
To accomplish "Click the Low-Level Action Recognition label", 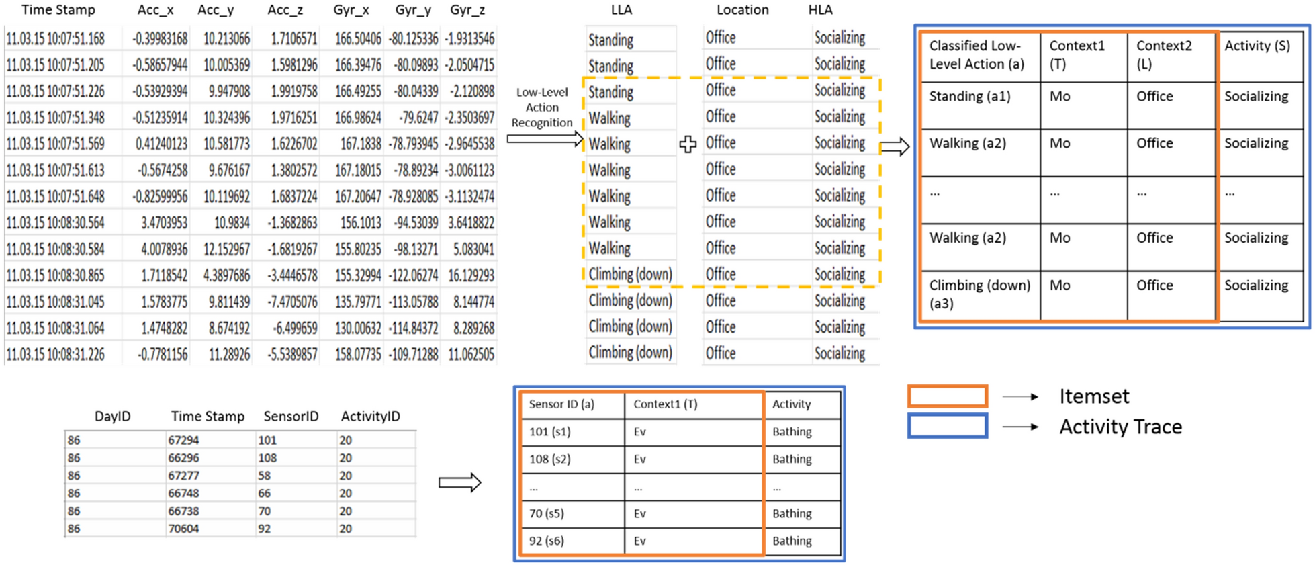I will click(x=541, y=107).
